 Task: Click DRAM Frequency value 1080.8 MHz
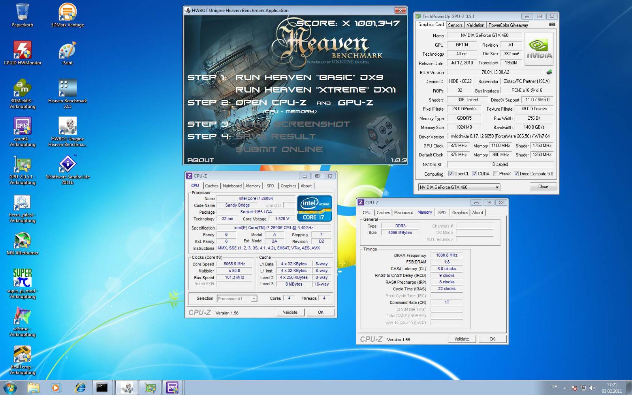point(447,255)
